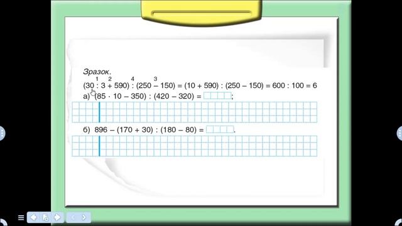Click answer box for expression а)
The height and width of the screenshot is (226, 402).
click(217, 96)
